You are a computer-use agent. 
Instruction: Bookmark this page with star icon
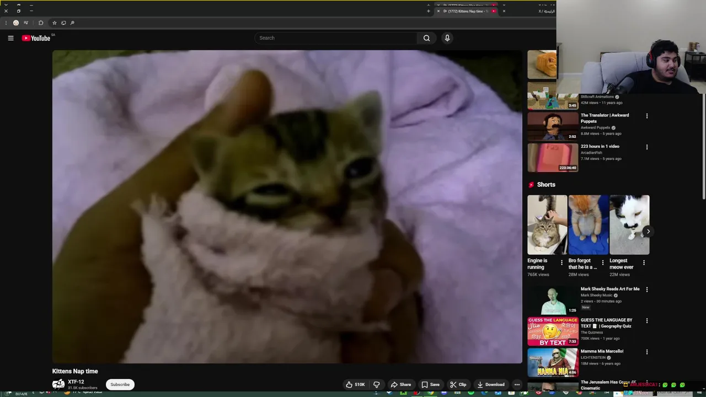pyautogui.click(x=54, y=23)
